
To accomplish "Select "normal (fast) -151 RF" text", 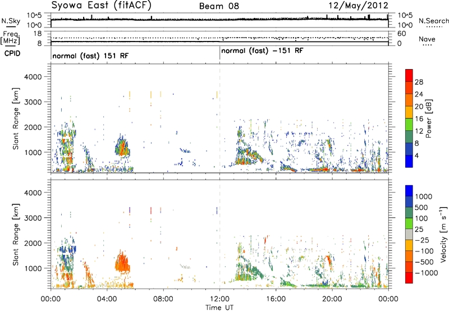I will 262,51.
